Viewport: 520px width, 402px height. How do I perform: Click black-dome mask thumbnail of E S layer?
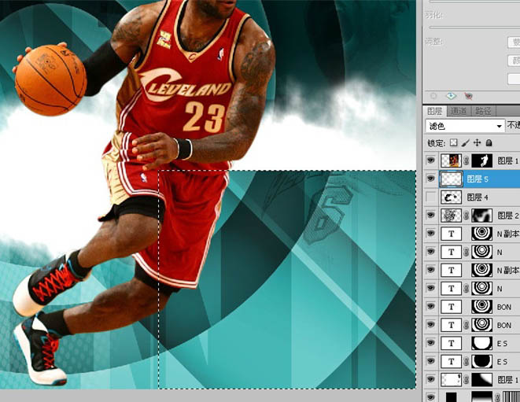point(482,362)
